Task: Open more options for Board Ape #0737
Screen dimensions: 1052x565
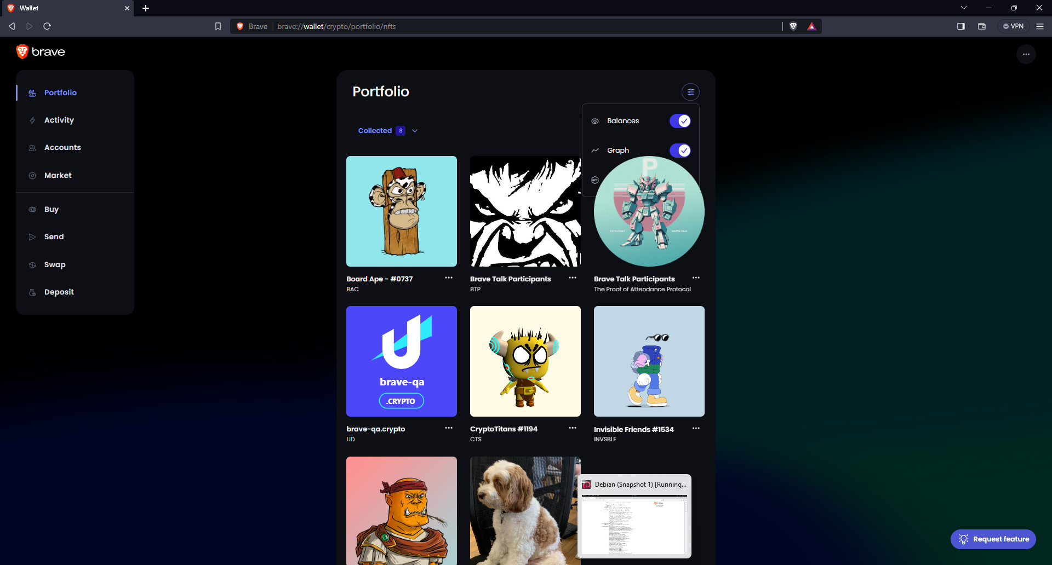Action: coord(449,278)
